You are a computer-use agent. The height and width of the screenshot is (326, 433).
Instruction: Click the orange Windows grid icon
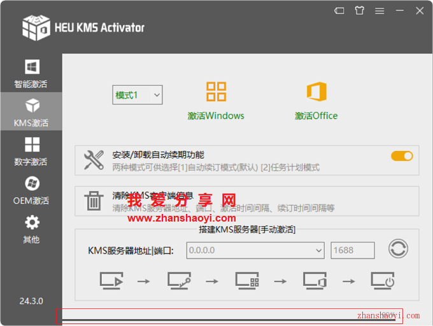(216, 92)
